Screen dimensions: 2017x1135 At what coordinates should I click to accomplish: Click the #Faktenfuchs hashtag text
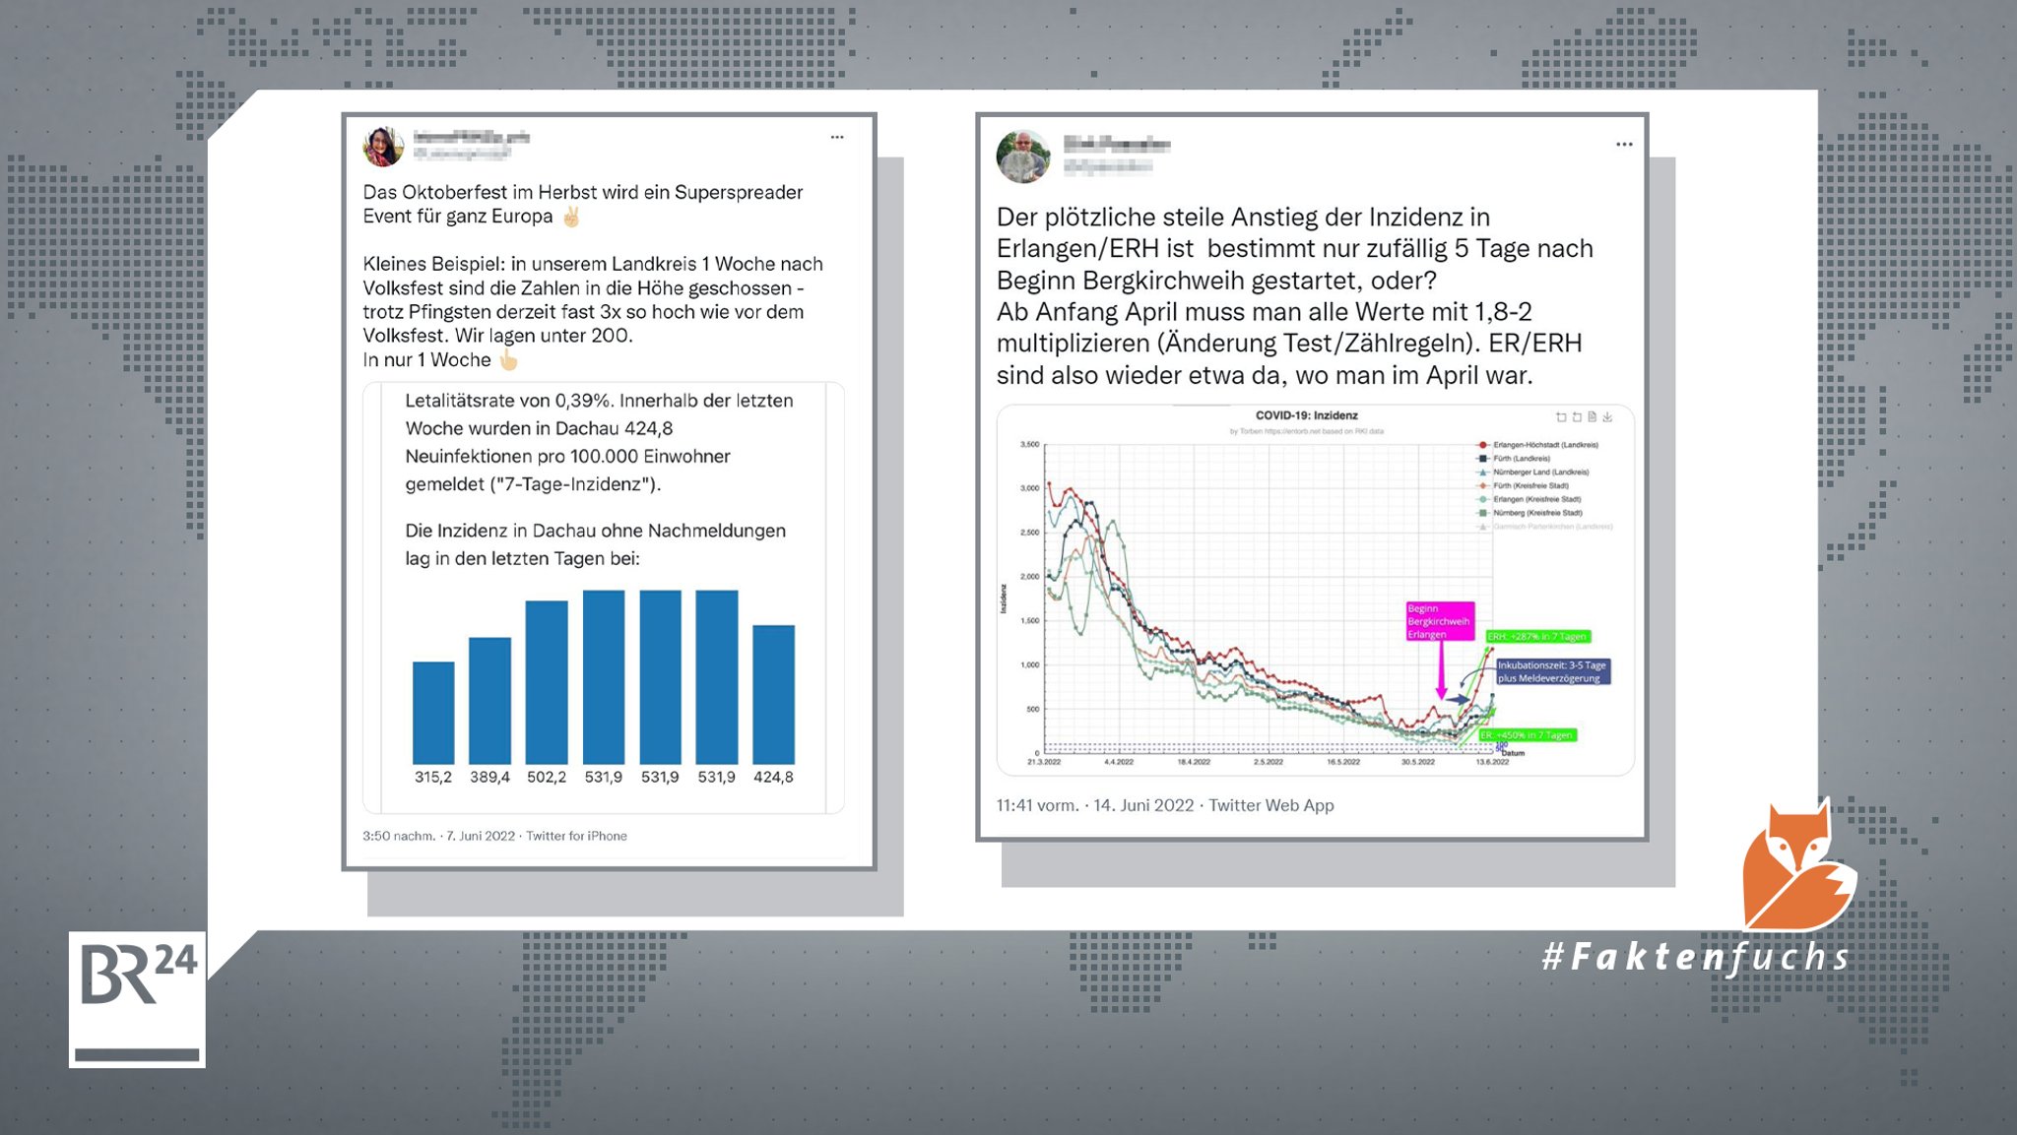pyautogui.click(x=1696, y=957)
